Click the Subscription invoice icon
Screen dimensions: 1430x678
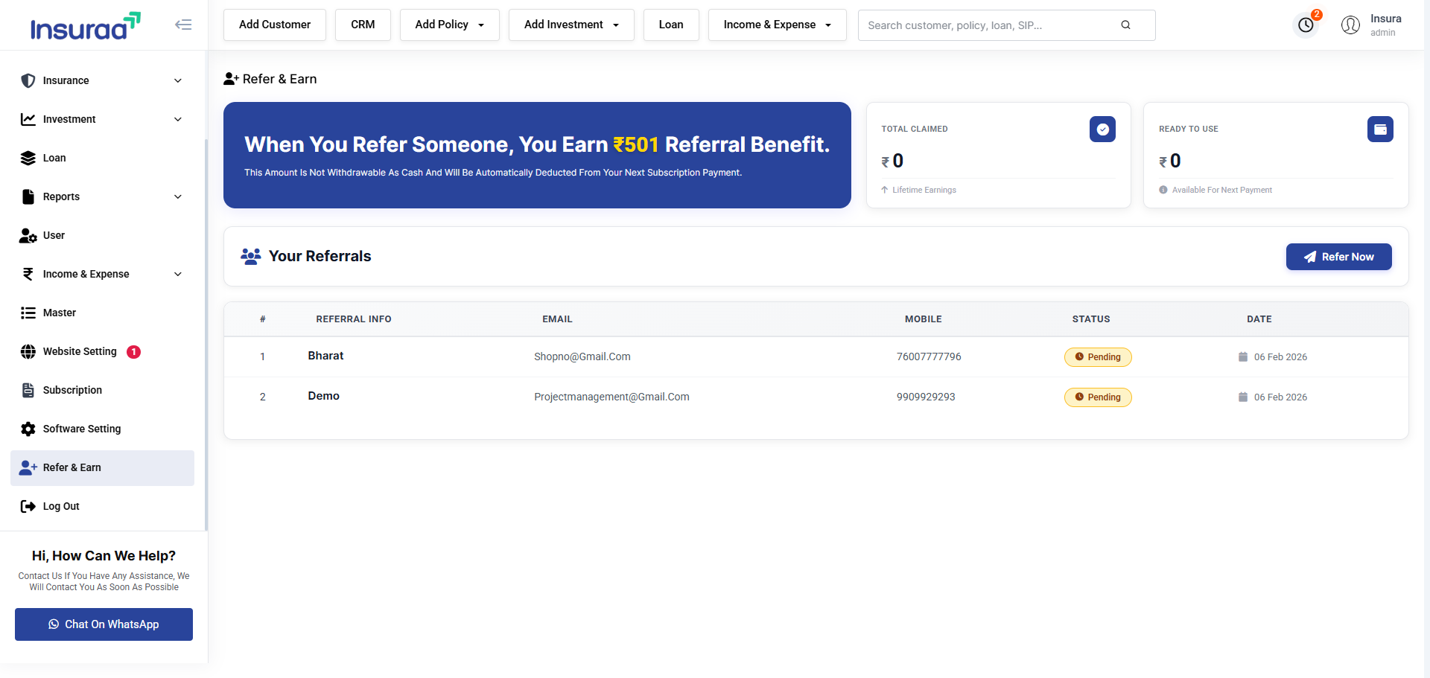click(28, 390)
